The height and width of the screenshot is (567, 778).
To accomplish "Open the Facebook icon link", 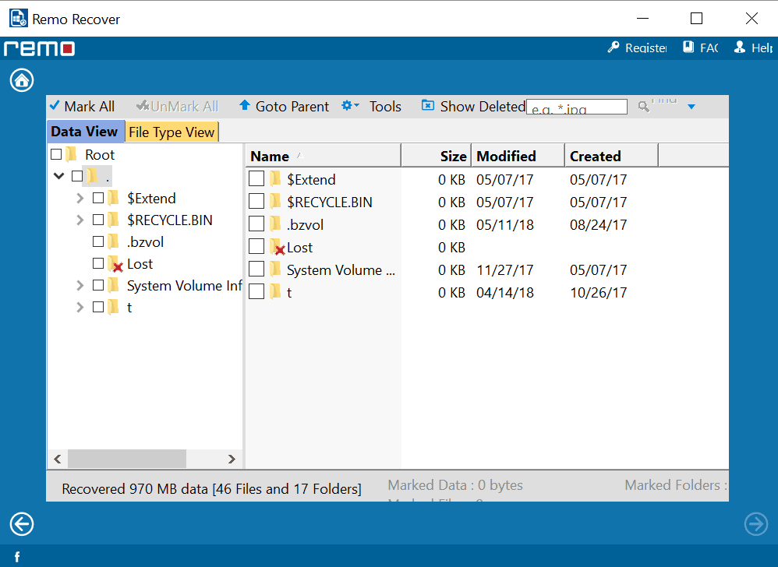I will (x=17, y=557).
